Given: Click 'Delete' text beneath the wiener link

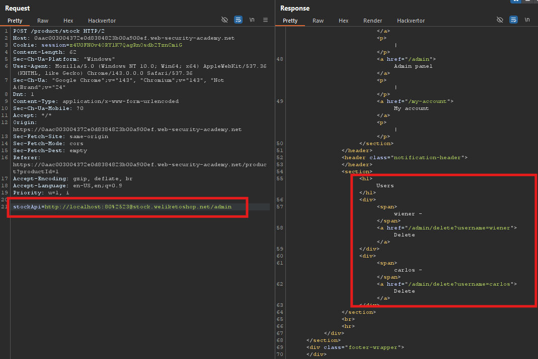Looking at the screenshot, I should pos(404,235).
